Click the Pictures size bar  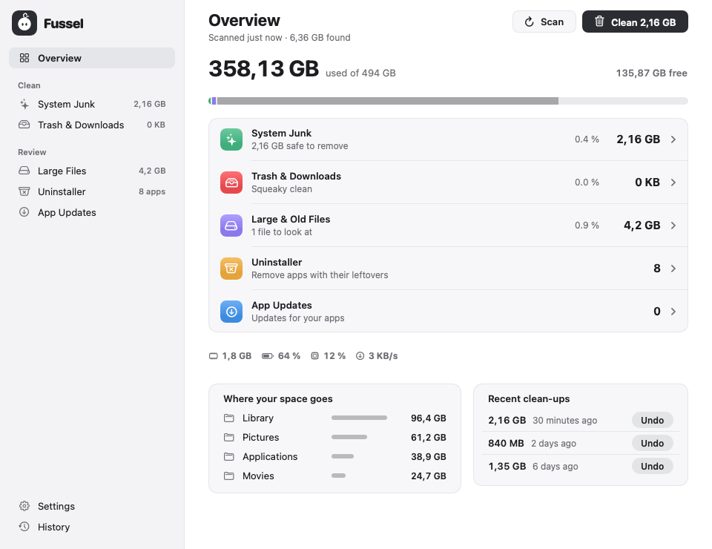click(x=349, y=437)
